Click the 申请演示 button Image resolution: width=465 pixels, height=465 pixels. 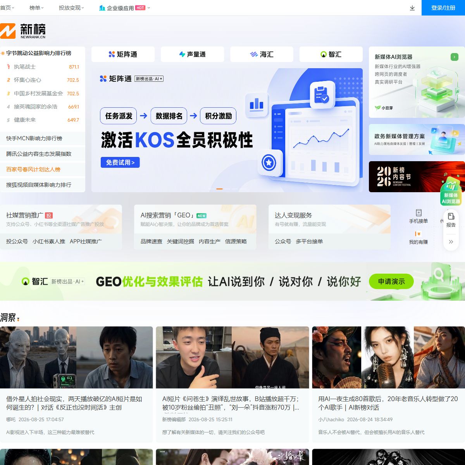pyautogui.click(x=391, y=281)
